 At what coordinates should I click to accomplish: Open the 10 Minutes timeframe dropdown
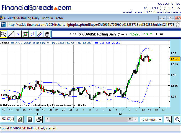coord(151,120)
